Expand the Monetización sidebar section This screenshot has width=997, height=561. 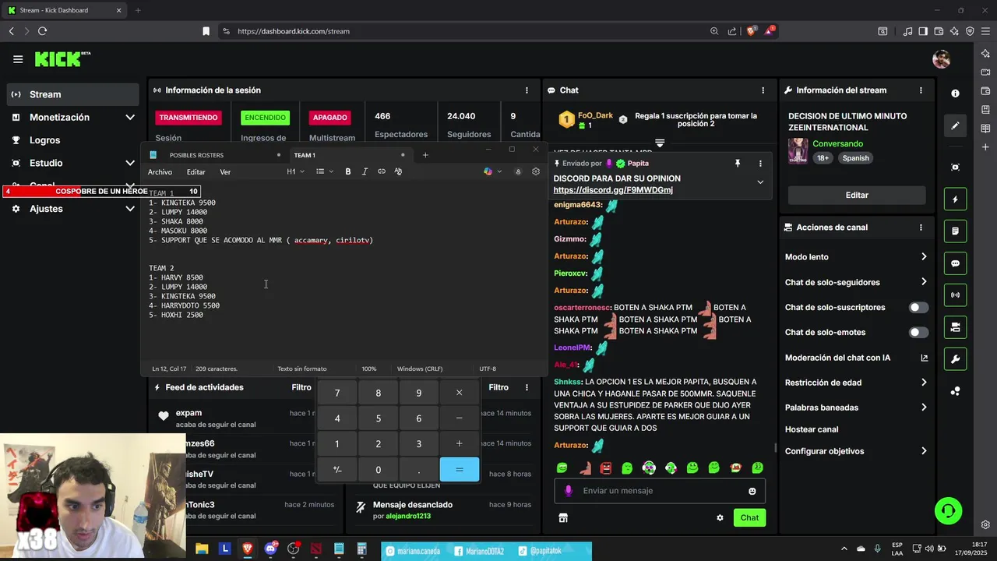click(130, 117)
